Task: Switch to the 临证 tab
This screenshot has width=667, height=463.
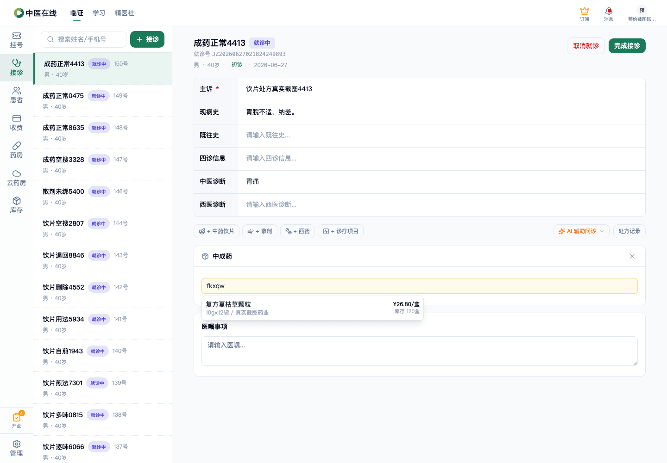Action: pyautogui.click(x=77, y=13)
